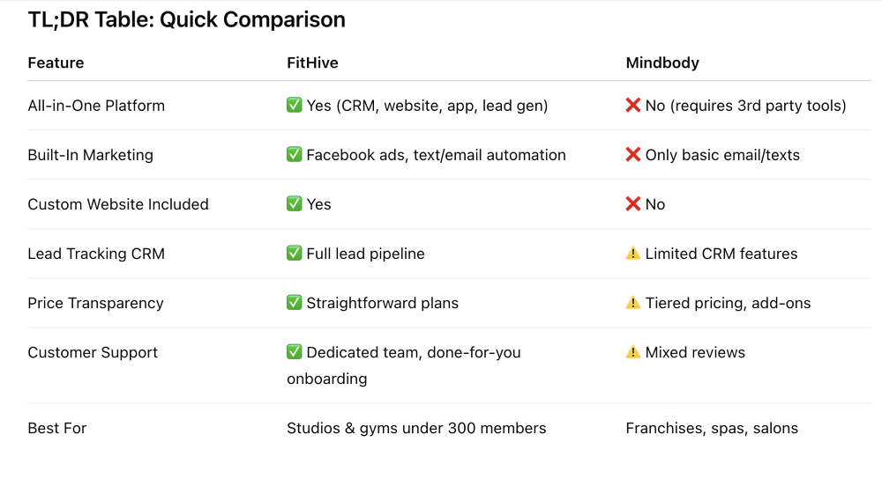Click the 'Feature' column header
Viewport: 882px width, 486px height.
pos(56,63)
